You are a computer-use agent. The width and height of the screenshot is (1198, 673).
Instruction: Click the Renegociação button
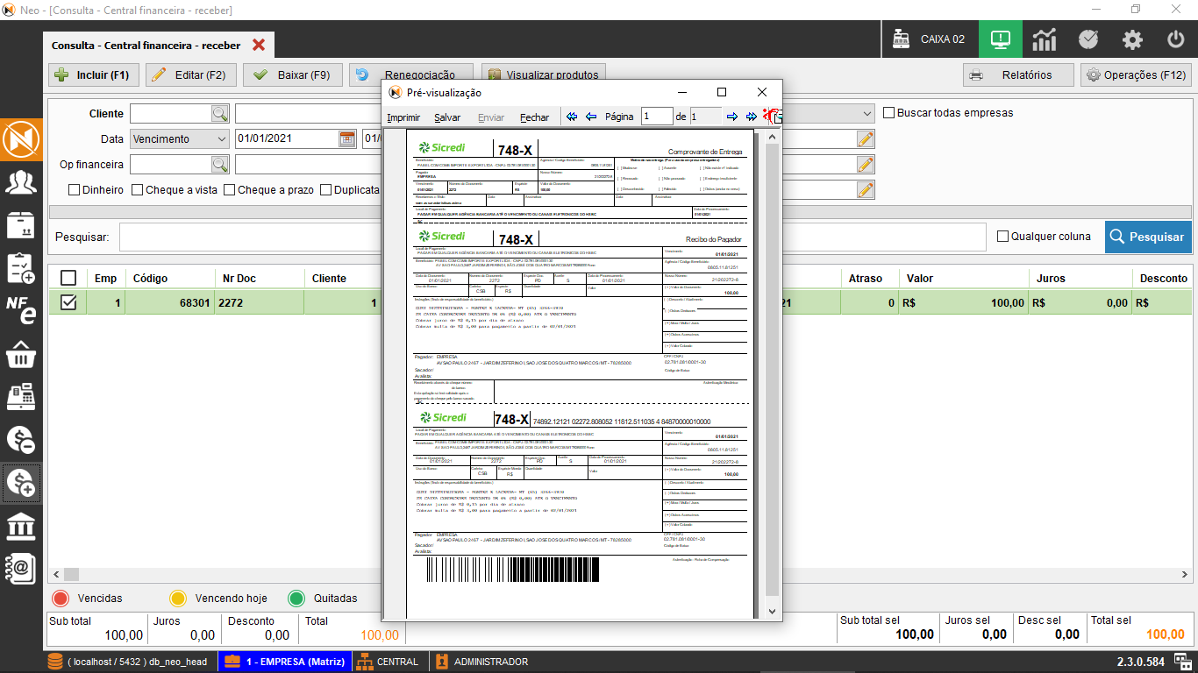[x=410, y=75]
